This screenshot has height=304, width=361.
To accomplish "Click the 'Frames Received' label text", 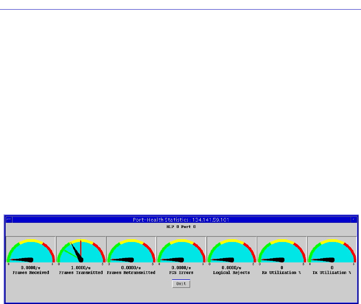I will [31, 272].
